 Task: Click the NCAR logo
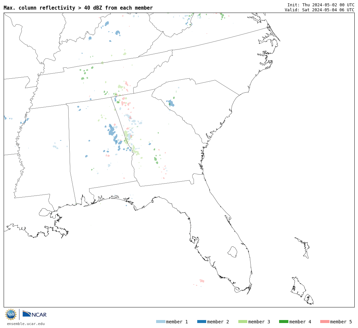(34, 314)
